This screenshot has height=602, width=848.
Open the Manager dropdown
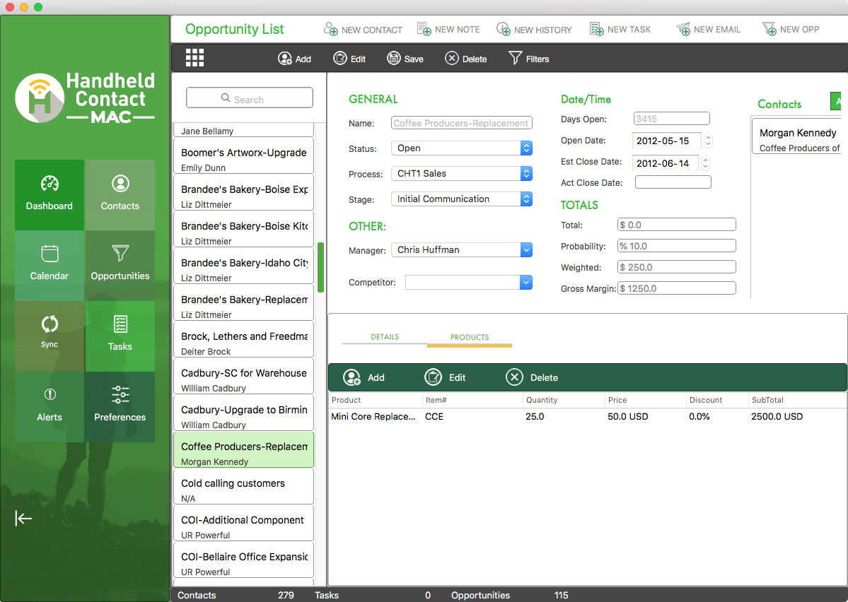525,250
